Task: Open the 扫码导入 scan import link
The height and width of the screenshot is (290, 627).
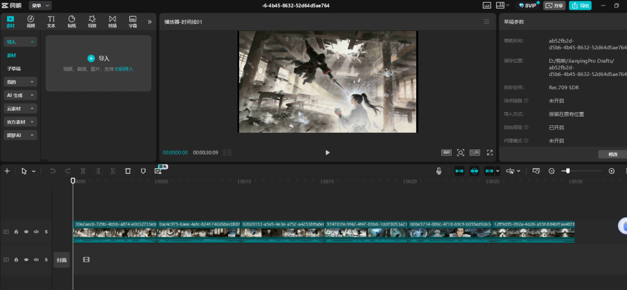Action: [124, 69]
